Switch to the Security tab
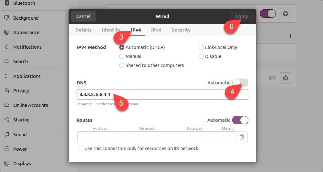The height and width of the screenshot is (172, 323). [181, 30]
